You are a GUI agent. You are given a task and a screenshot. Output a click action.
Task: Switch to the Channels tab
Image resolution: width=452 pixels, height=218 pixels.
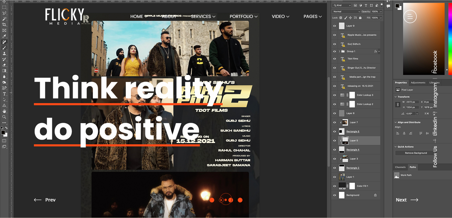[x=400, y=167]
